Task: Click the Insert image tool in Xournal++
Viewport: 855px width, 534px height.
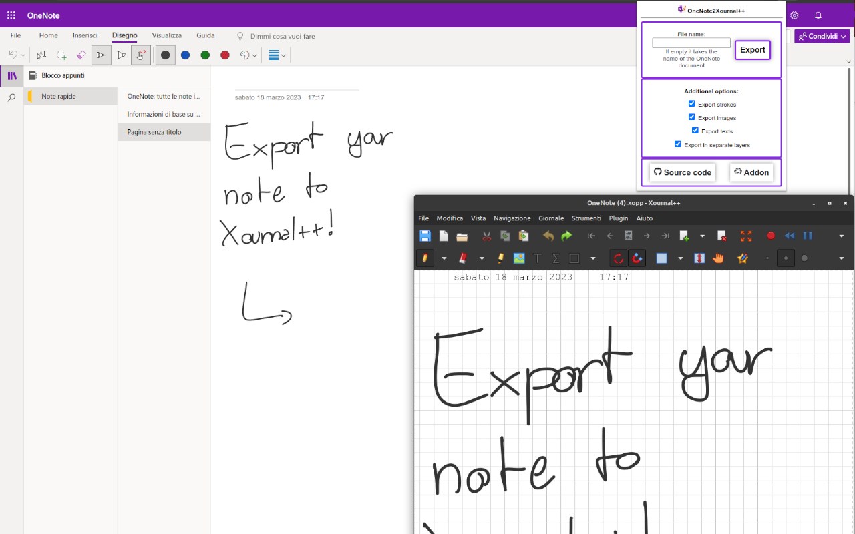Action: point(519,258)
